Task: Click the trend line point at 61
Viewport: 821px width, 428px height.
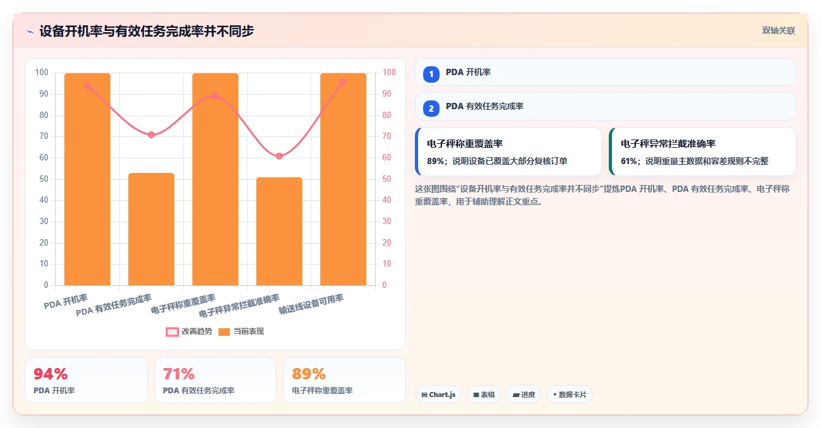Action: click(279, 156)
